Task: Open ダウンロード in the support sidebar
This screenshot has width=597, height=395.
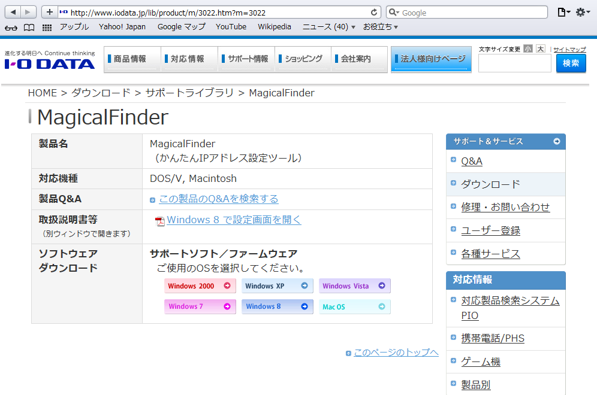Action: [490, 184]
